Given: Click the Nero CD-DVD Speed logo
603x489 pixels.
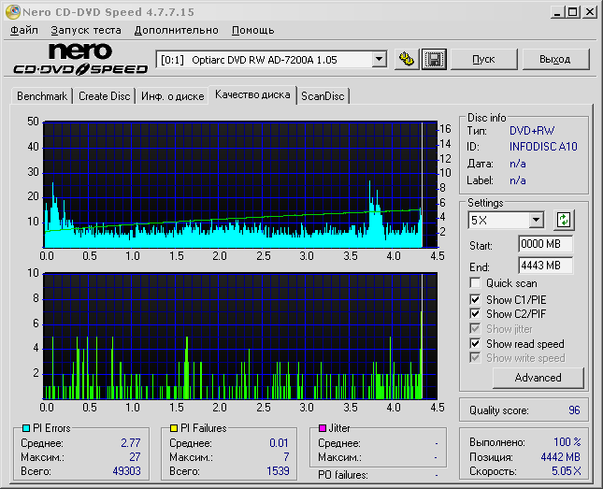Looking at the screenshot, I should [80, 59].
